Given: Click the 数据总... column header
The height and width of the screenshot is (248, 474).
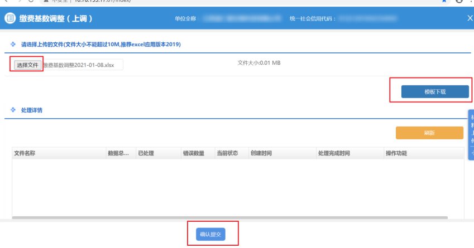Looking at the screenshot, I should tap(121, 153).
